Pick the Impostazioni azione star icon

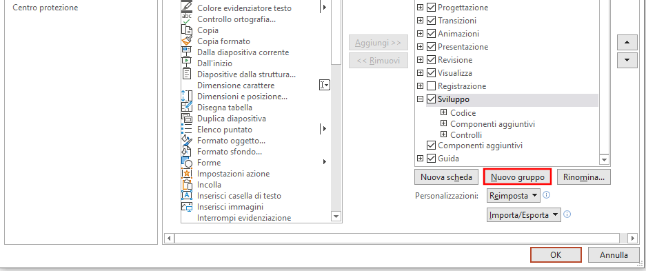[187, 173]
